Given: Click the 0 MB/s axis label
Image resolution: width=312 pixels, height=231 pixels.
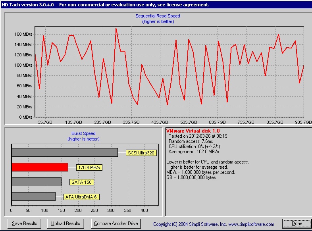Looking at the screenshot, I should 25,117.
